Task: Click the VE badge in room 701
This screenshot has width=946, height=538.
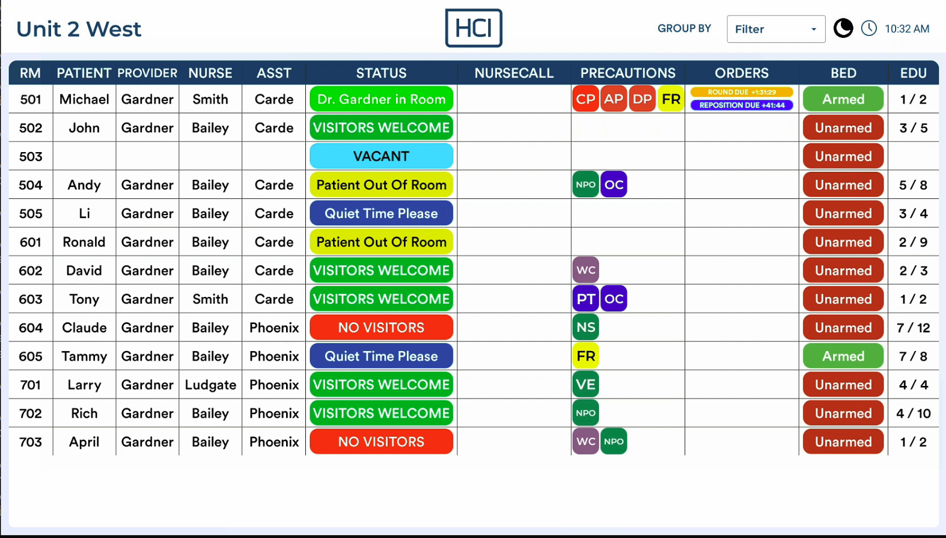Action: tap(585, 384)
